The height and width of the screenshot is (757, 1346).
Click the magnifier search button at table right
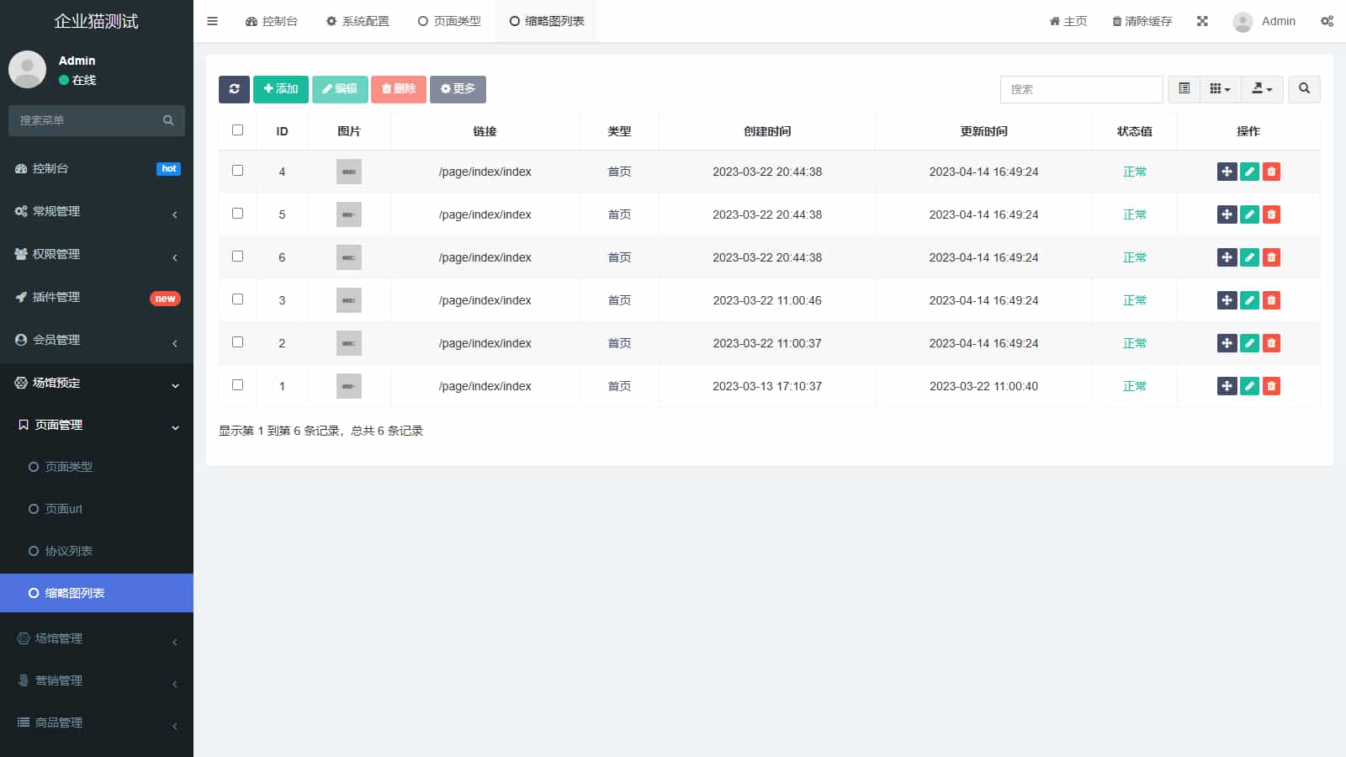[x=1304, y=89]
